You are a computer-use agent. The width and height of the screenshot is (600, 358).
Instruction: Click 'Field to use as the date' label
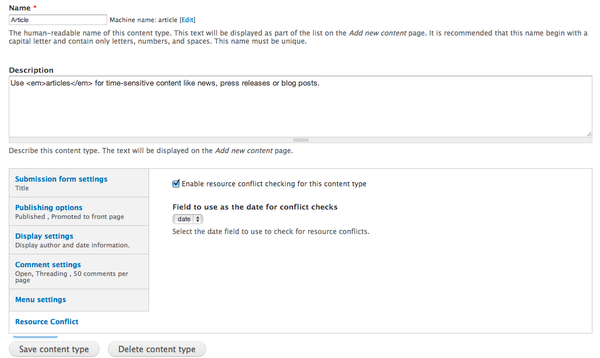coord(255,207)
